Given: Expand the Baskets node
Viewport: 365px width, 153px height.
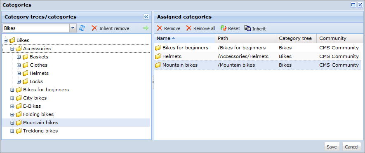Looking at the screenshot, I should [19, 57].
